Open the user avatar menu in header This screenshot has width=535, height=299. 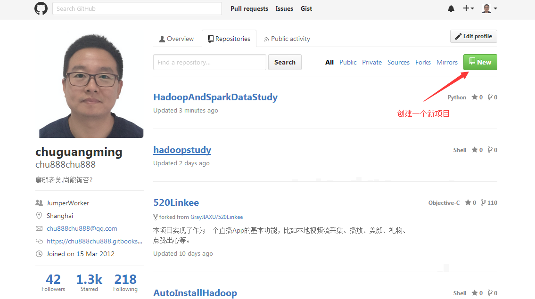pos(489,8)
